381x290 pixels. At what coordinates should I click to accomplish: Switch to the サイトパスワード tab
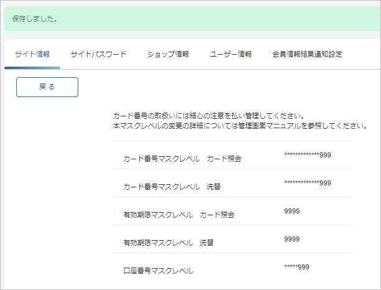pos(98,54)
